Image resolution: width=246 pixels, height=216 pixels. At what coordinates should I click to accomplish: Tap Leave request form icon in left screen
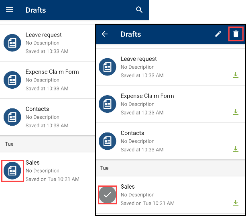pyautogui.click(x=12, y=43)
